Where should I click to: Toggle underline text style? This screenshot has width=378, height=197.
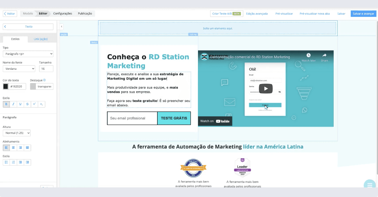(20, 104)
